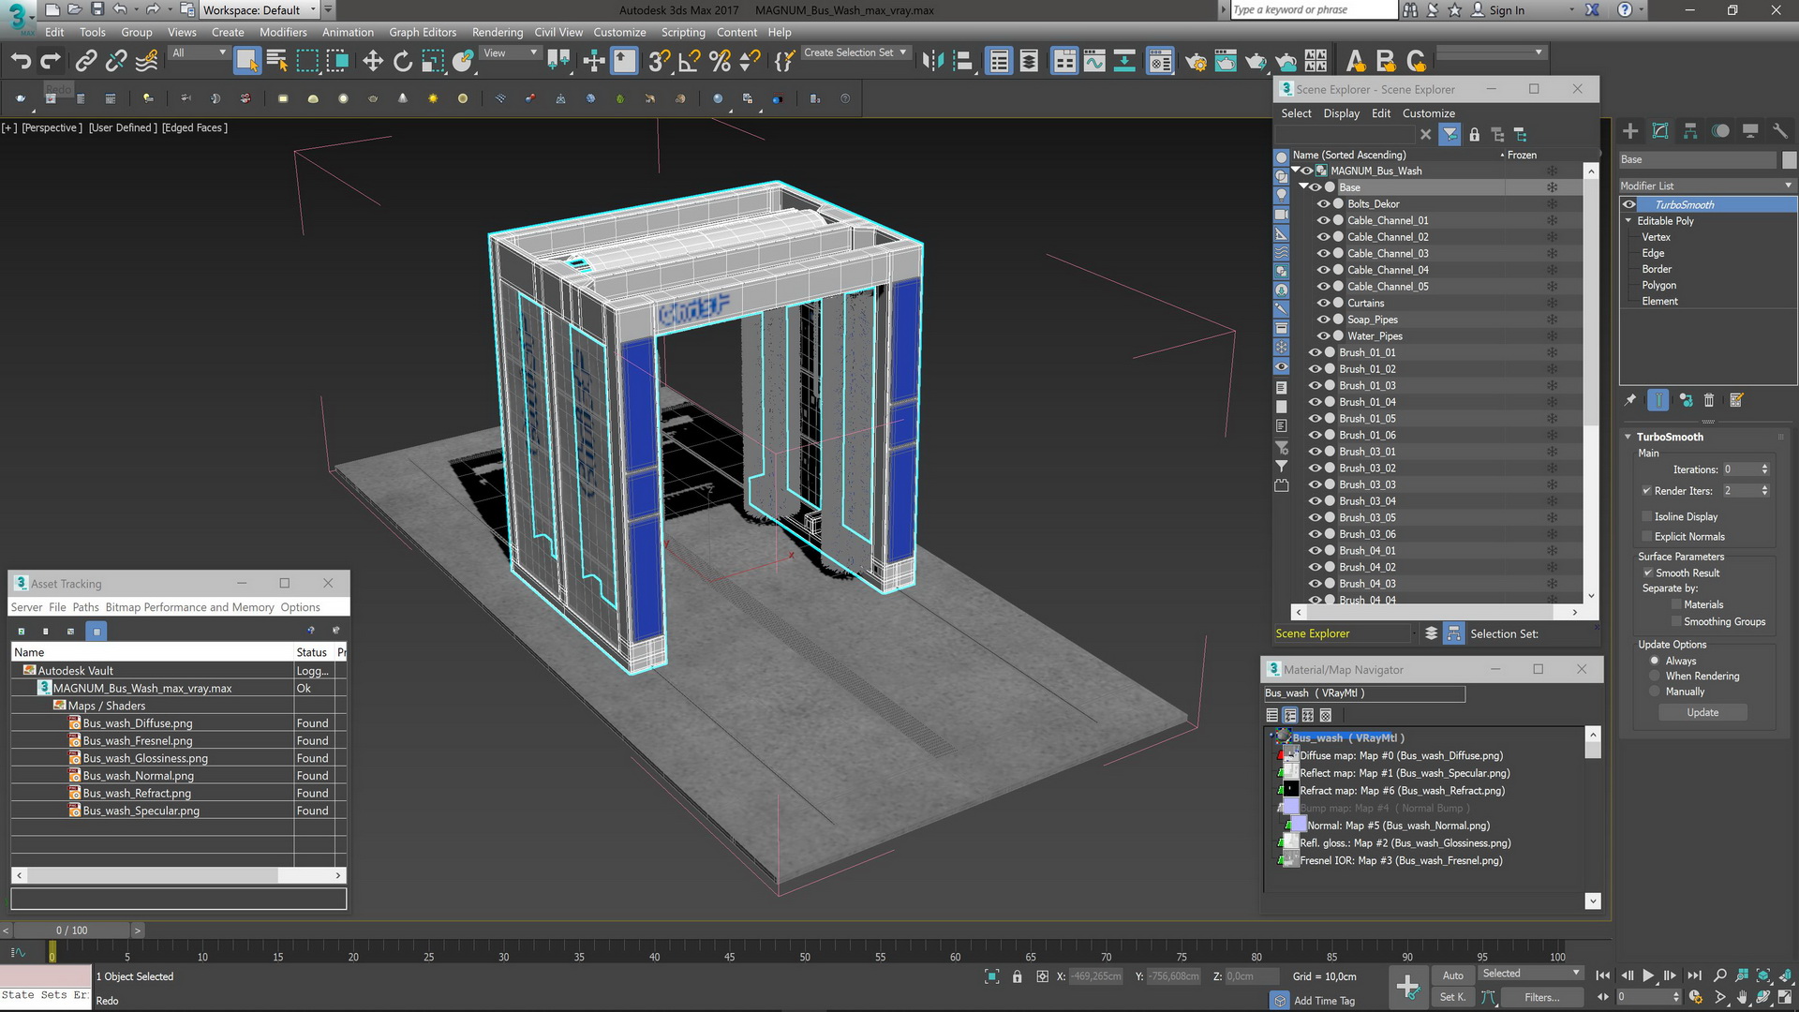Click the keyword search input field
This screenshot has height=1012, width=1799.
pyautogui.click(x=1313, y=10)
